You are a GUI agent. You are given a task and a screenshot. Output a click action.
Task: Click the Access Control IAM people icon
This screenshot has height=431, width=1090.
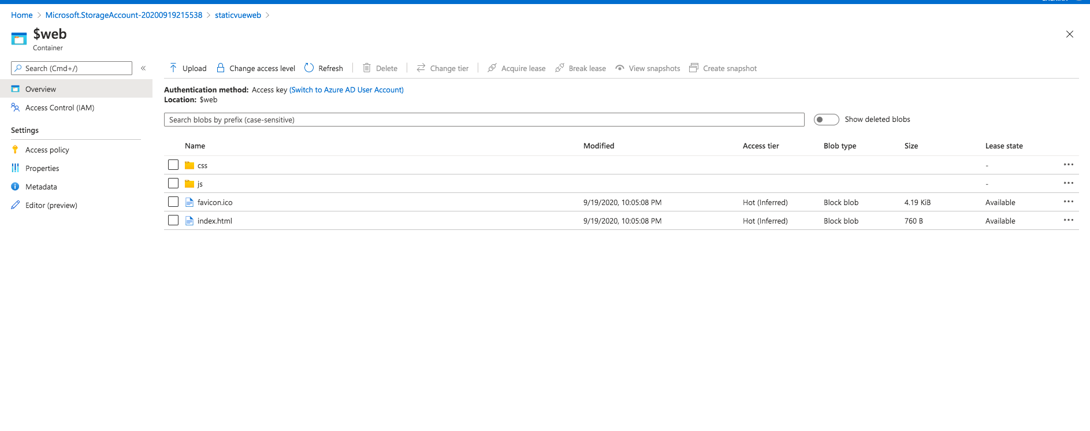click(x=16, y=107)
